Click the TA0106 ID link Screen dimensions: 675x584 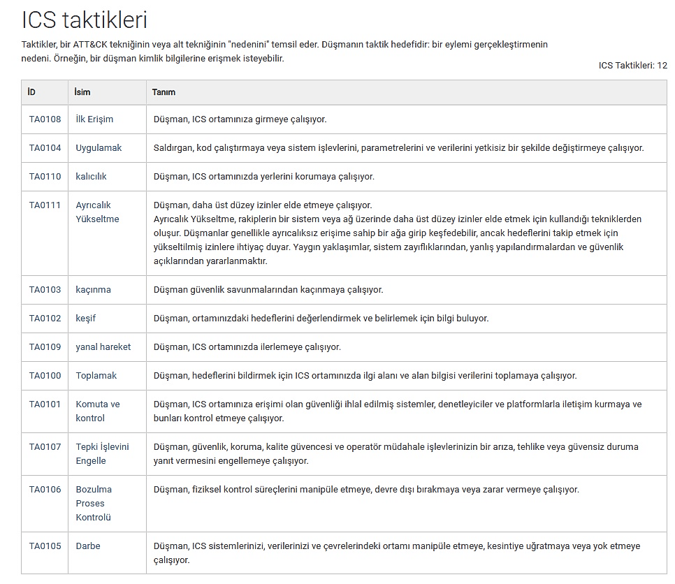pyautogui.click(x=45, y=489)
